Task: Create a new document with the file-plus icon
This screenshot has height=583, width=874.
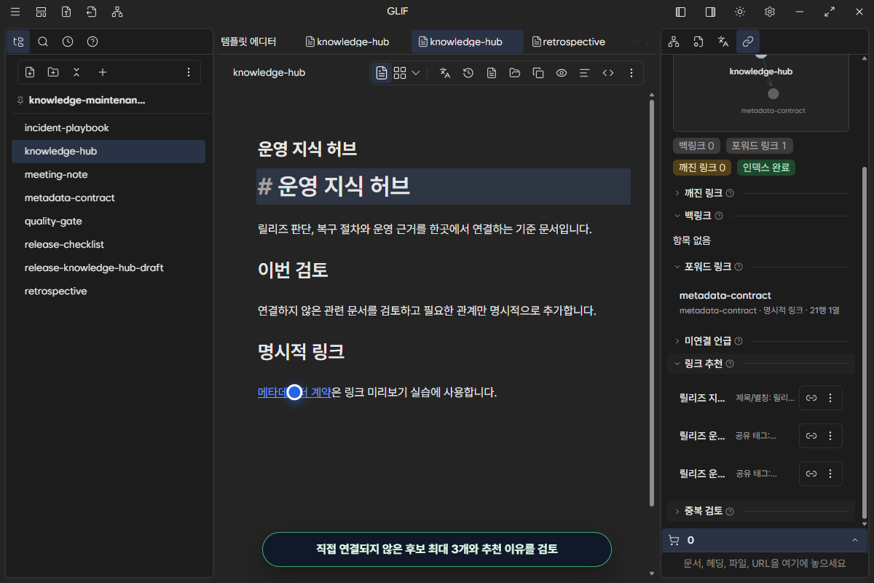Action: tap(30, 72)
